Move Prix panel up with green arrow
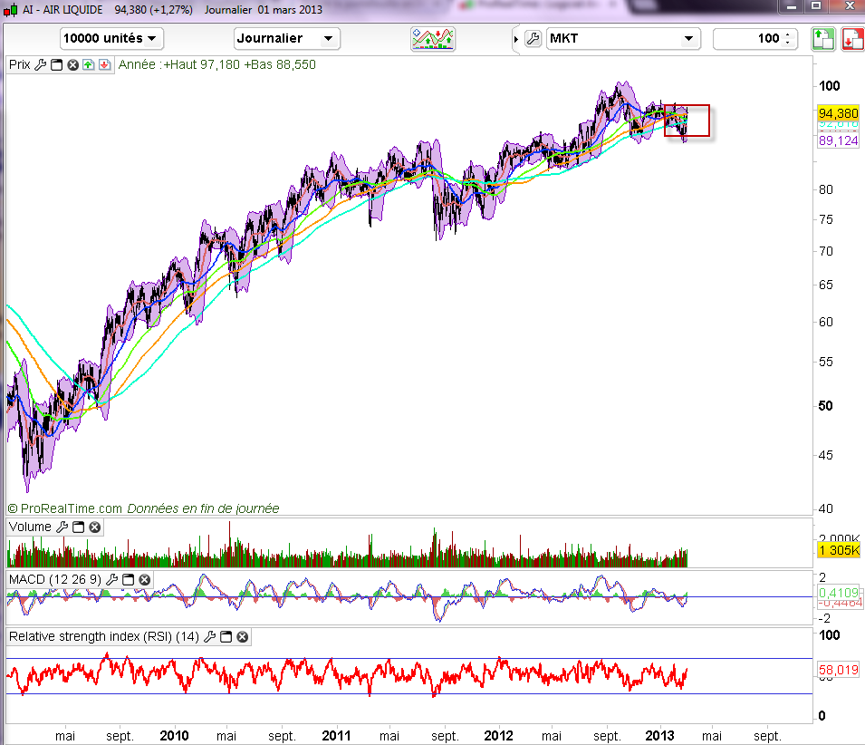 pos(88,65)
